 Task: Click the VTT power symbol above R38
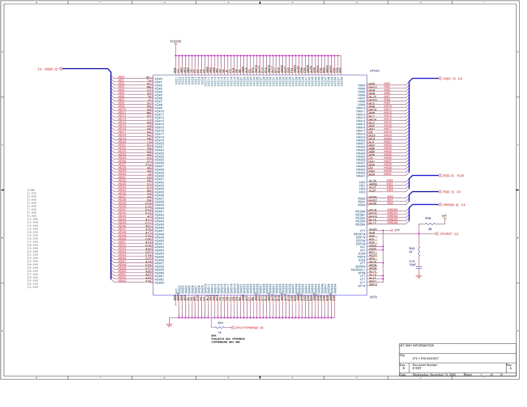tap(444, 218)
